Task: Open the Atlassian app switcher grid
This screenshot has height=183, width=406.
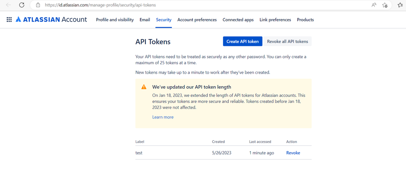Action: click(9, 20)
